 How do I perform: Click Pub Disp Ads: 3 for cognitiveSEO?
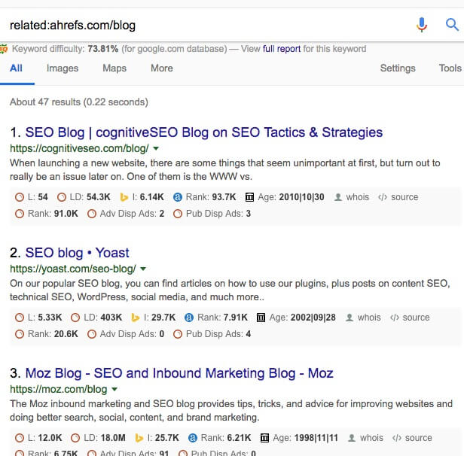click(x=212, y=214)
